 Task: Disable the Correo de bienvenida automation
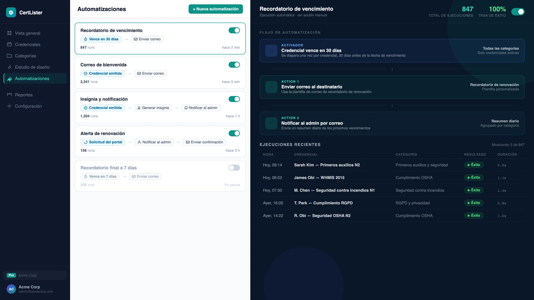coord(234,65)
